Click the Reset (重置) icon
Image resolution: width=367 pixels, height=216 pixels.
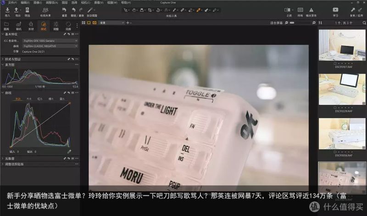point(64,10)
